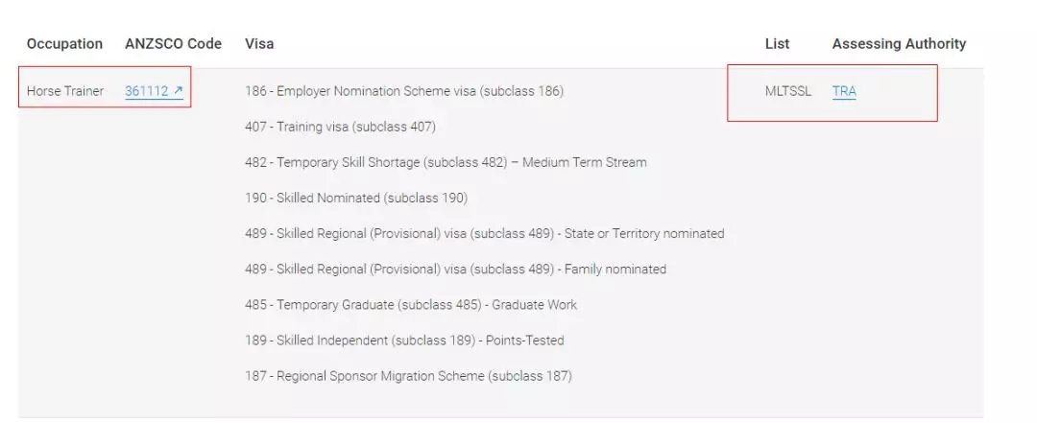Click the 489 Family nominated visa entry

pyautogui.click(x=455, y=269)
